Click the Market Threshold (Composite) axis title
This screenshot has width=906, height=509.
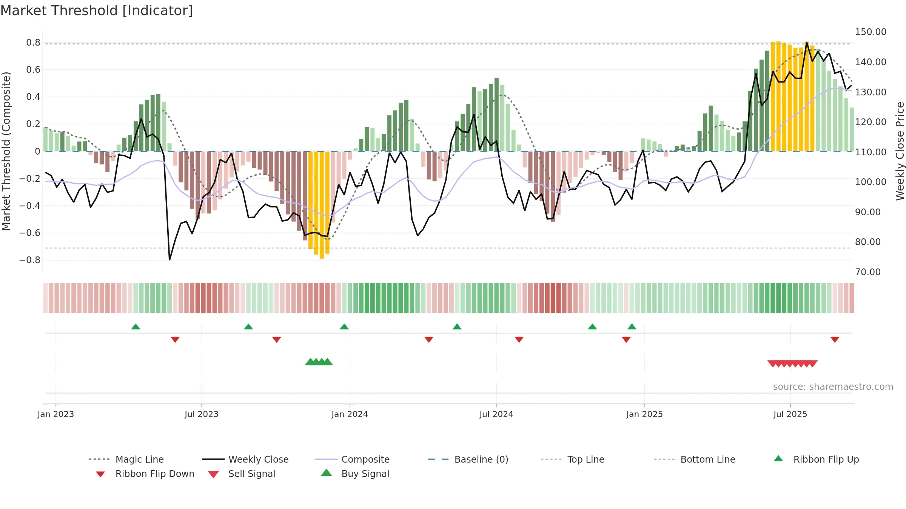(6, 151)
